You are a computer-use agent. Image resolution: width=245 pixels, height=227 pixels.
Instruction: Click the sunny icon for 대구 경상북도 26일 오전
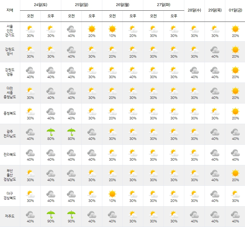tap(112, 194)
